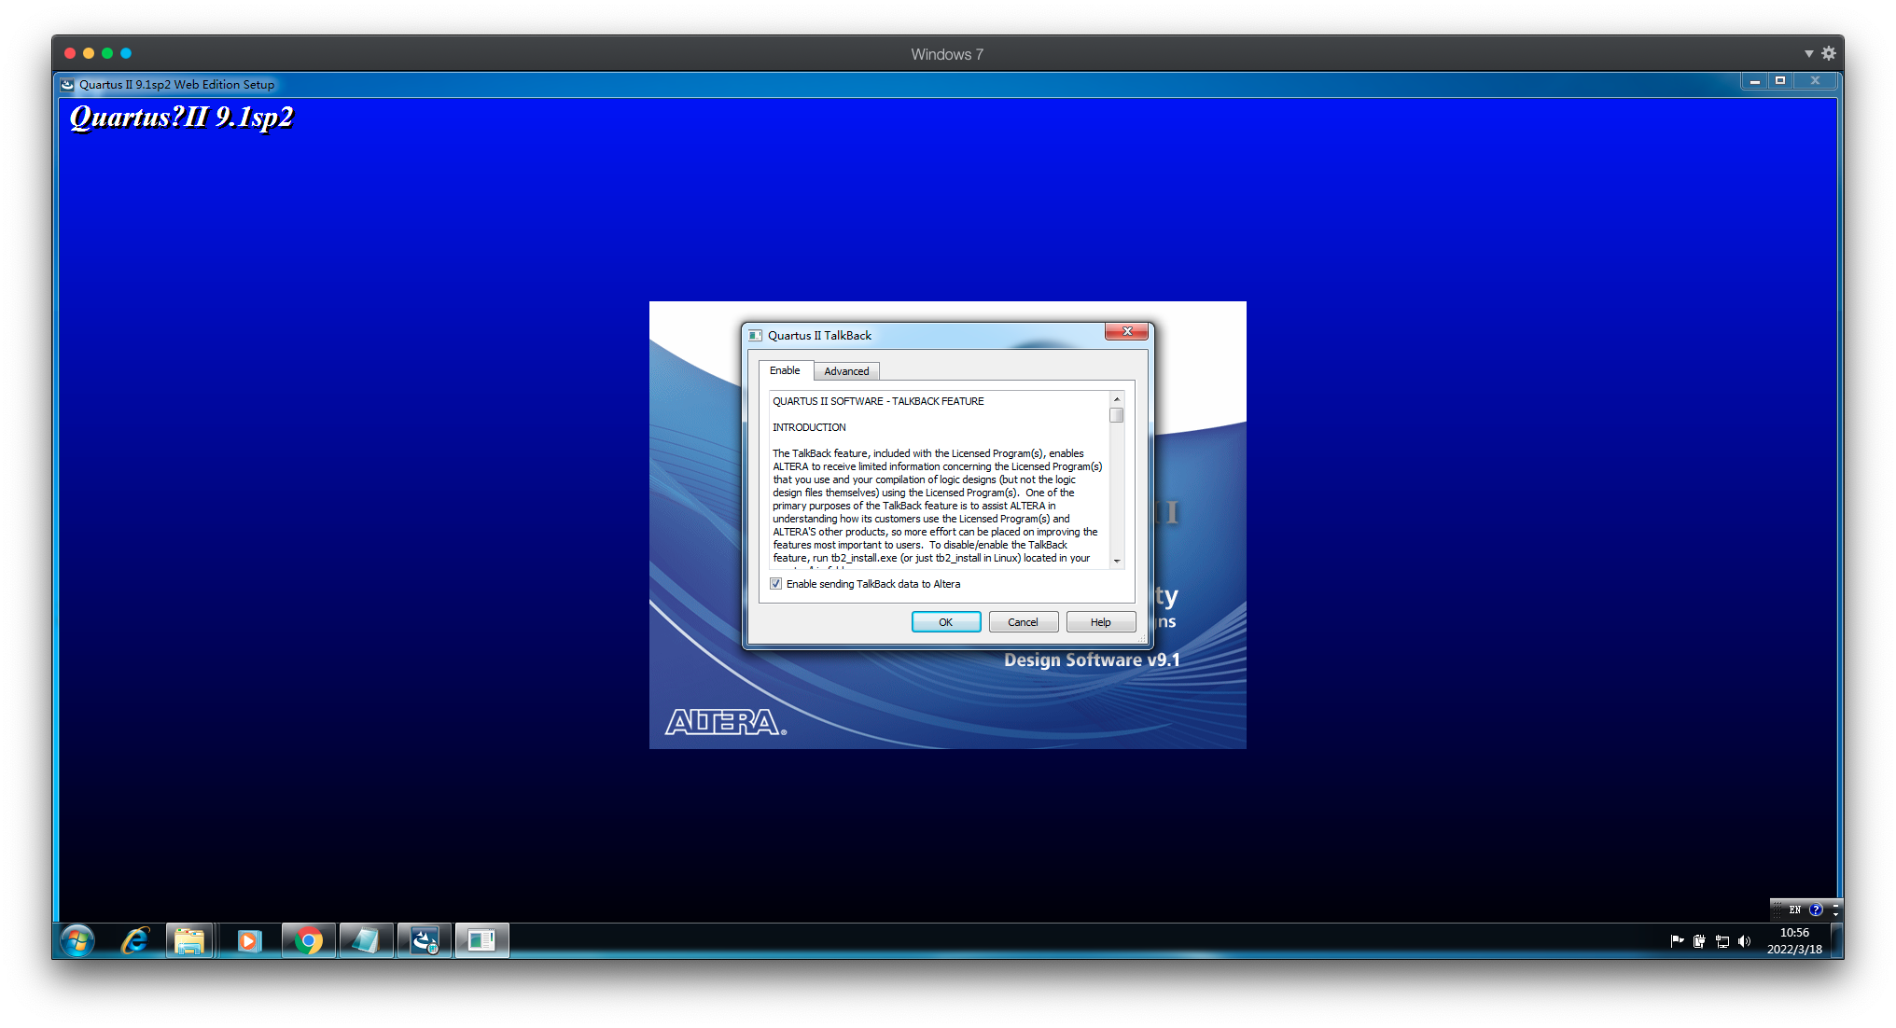This screenshot has width=1896, height=1028.
Task: Expand the VM window dropdown triangle
Action: pyautogui.click(x=1808, y=54)
